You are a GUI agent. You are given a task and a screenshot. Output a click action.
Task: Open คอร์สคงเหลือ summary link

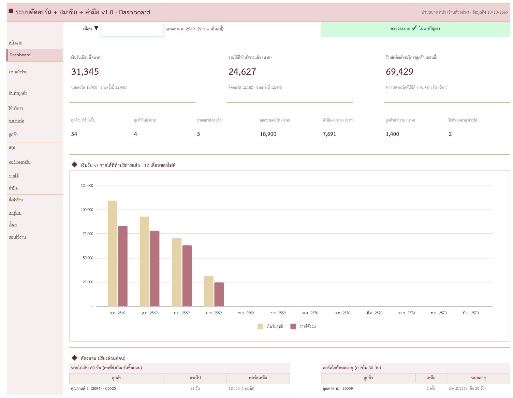pos(19,162)
